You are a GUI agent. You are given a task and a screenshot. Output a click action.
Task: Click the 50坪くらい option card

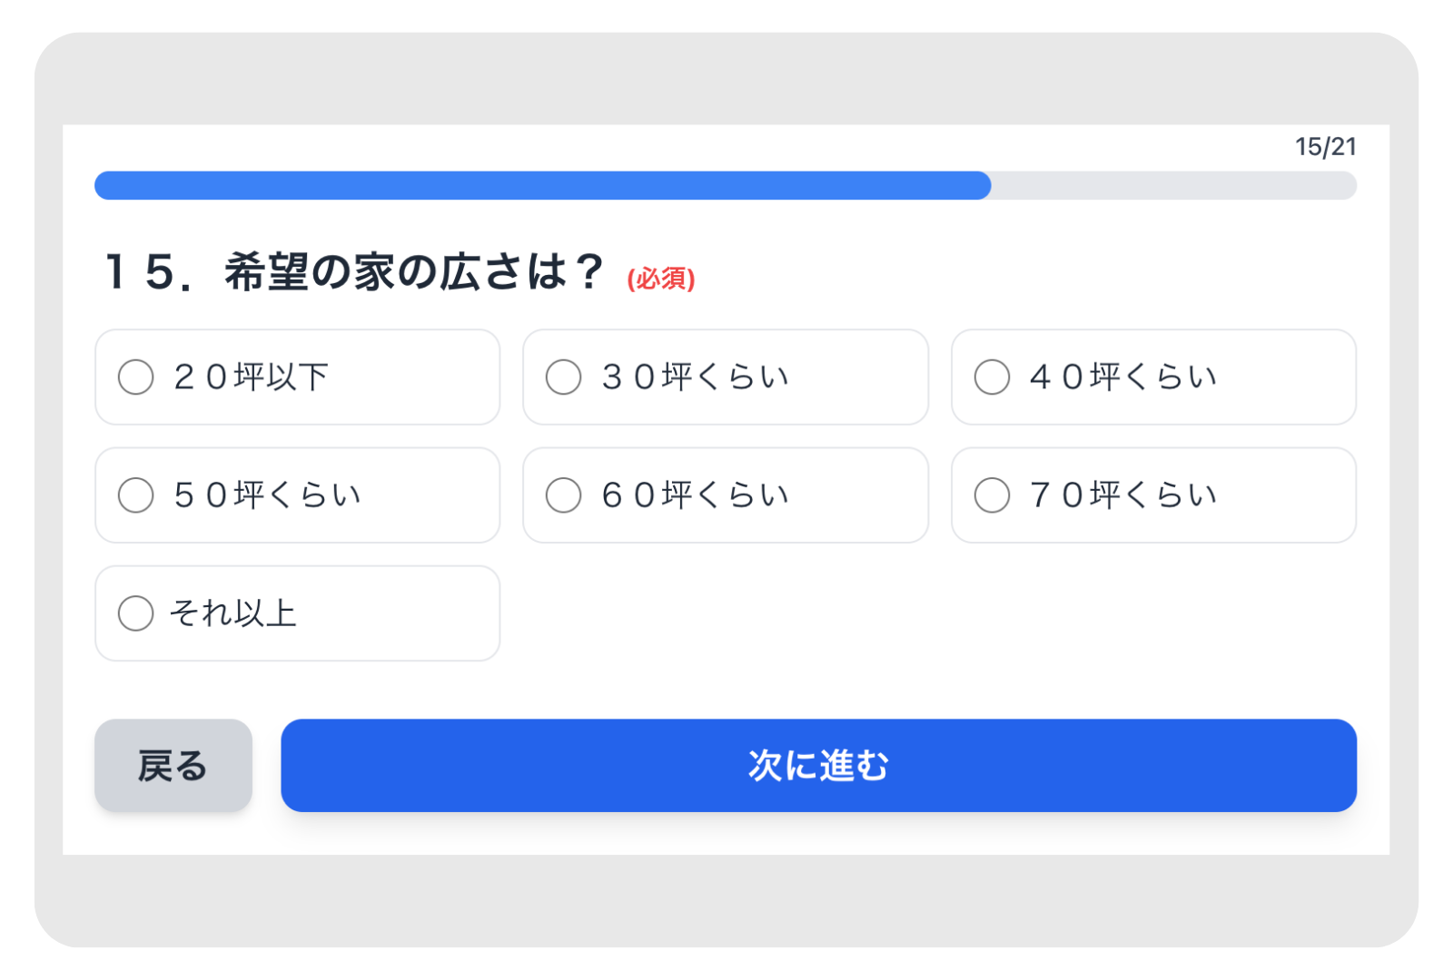pos(297,495)
